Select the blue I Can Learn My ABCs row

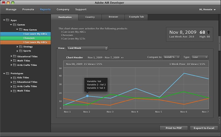click(x=26, y=34)
